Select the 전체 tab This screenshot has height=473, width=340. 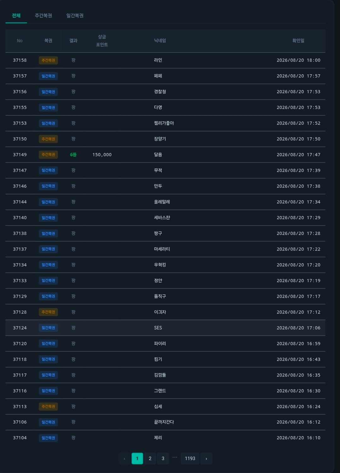[x=16, y=15]
